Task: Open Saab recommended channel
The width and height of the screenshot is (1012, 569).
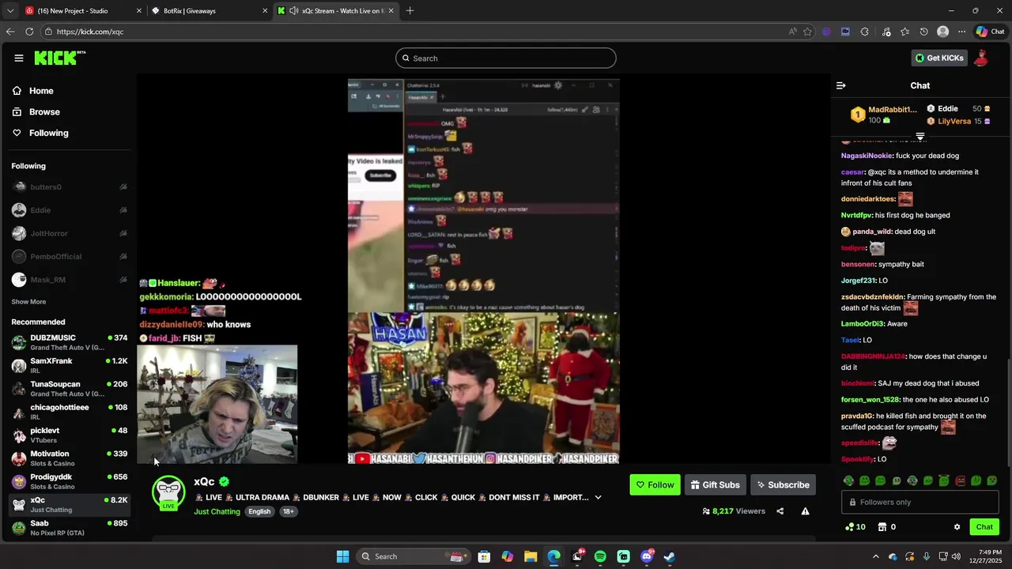Action: pyautogui.click(x=70, y=528)
